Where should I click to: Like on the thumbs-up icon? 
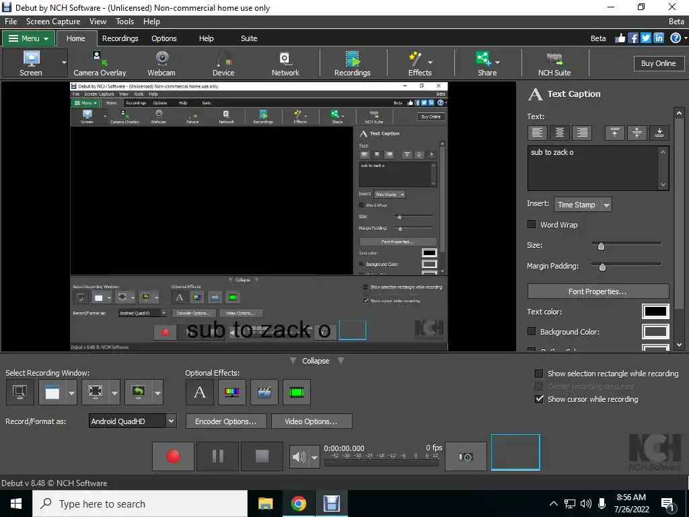(x=620, y=38)
